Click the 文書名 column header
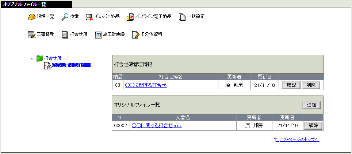352x154 pixels. tap(183, 117)
